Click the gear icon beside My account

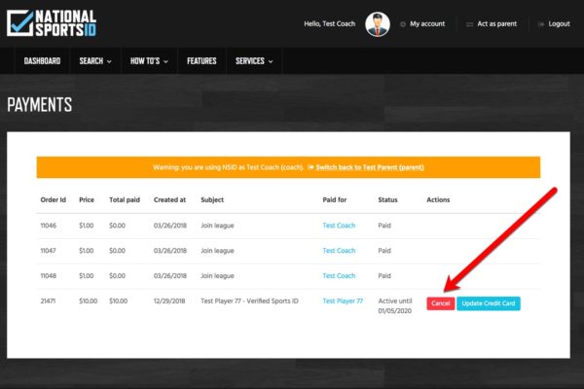click(x=403, y=24)
